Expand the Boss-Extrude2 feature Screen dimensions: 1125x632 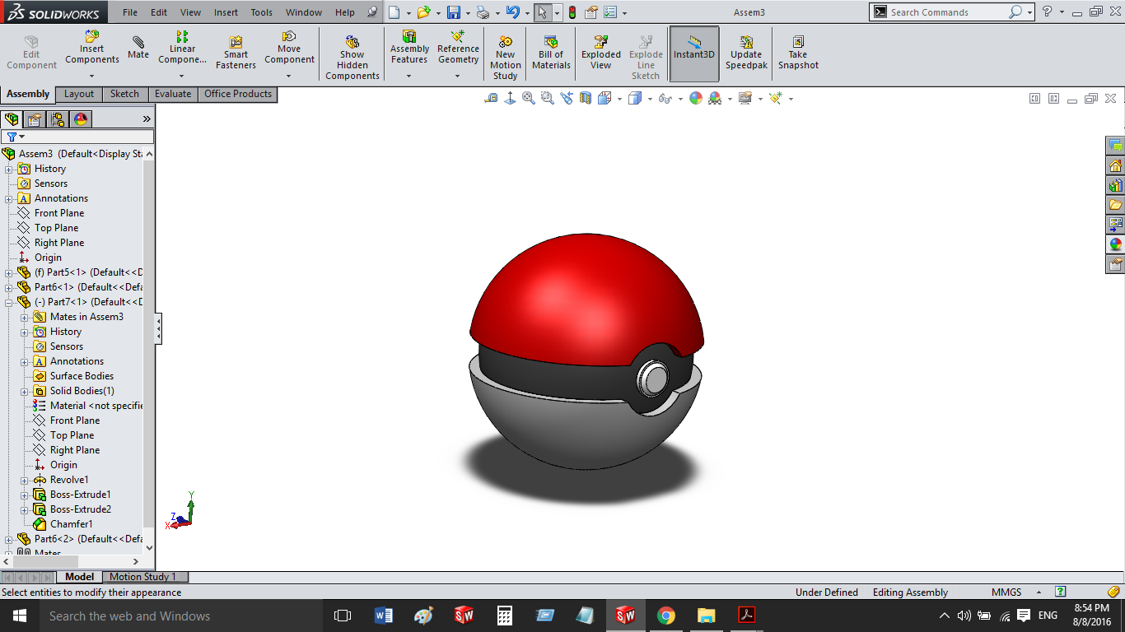pos(25,509)
